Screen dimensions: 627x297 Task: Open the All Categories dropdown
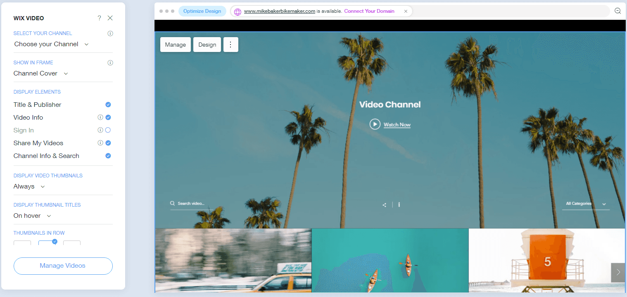[586, 204]
